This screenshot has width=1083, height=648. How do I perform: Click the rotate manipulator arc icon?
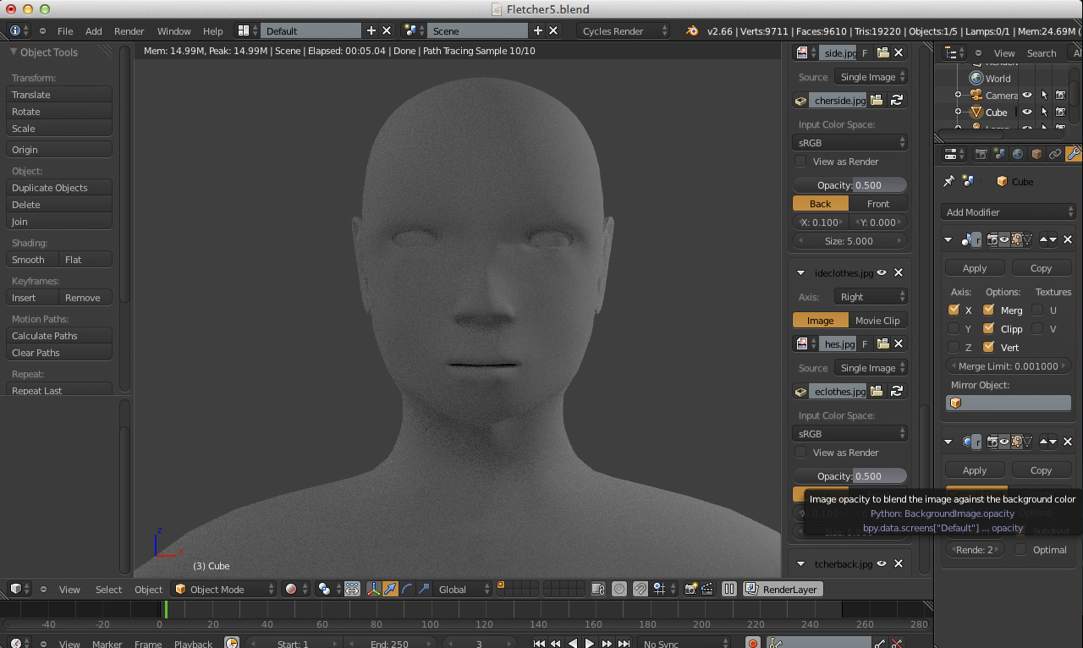pos(407,589)
